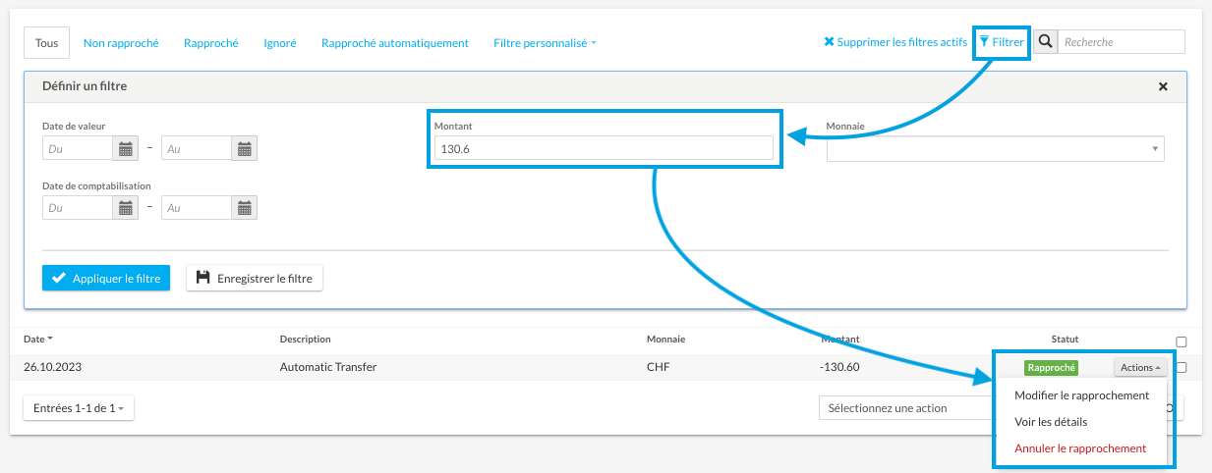This screenshot has width=1212, height=473.
Task: Close the Définir un filtre panel
Action: [x=1163, y=86]
